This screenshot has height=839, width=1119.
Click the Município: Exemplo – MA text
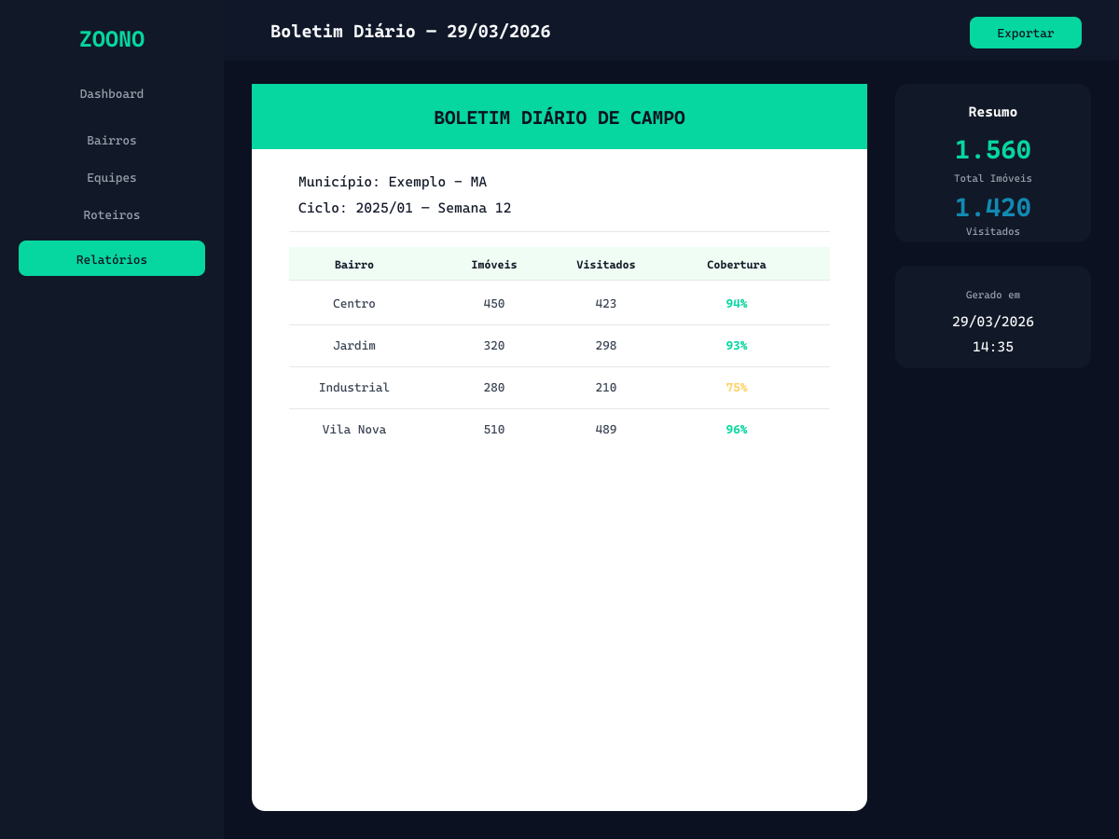[x=392, y=182]
